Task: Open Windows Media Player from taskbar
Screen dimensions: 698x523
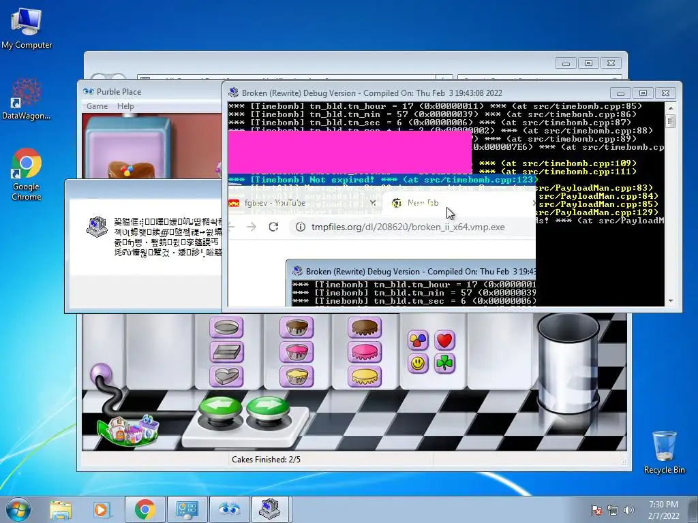Action: pyautogui.click(x=101, y=509)
